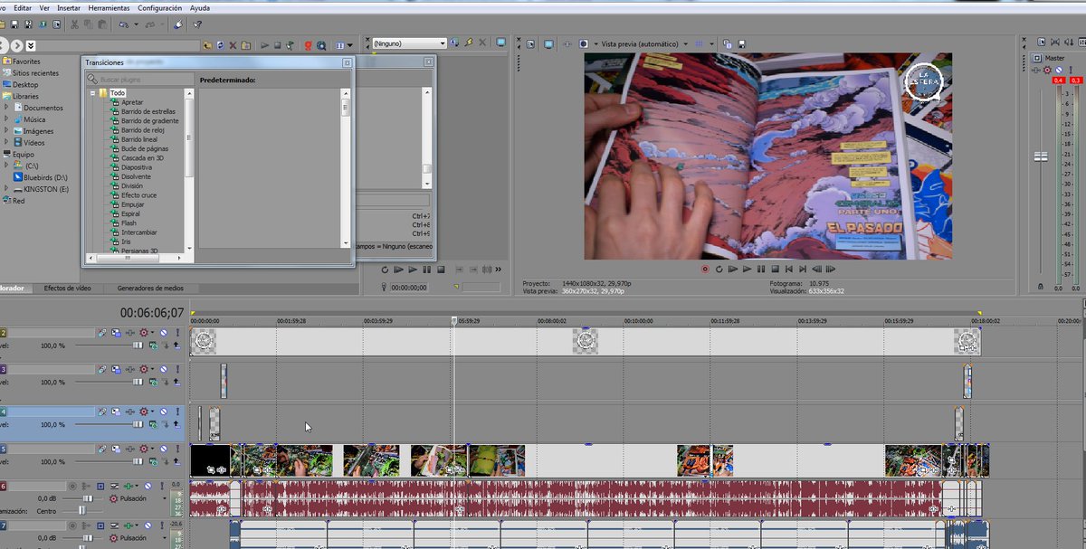Image resolution: width=1086 pixels, height=549 pixels.
Task: Pause playback under the video preview
Action: 760,269
